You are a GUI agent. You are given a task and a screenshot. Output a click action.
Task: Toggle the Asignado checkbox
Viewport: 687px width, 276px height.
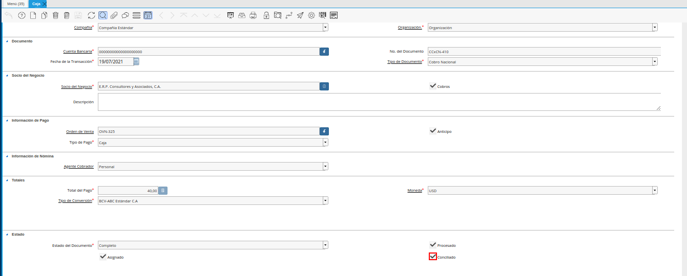[103, 257]
